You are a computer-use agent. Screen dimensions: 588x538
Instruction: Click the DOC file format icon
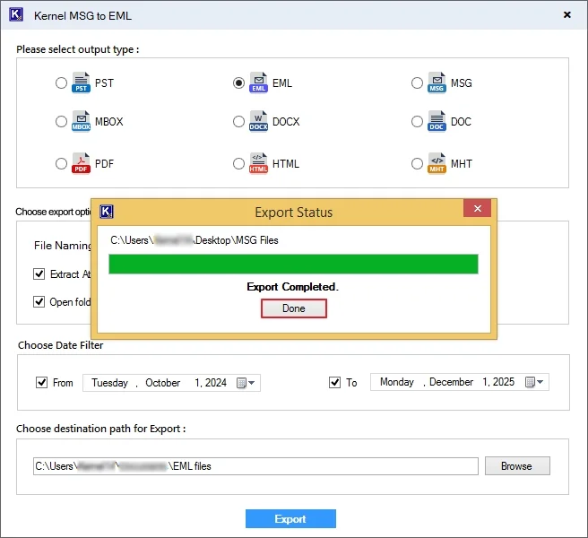point(437,122)
